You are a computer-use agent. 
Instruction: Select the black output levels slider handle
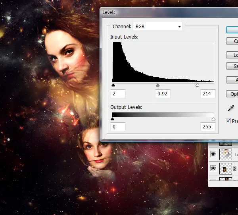(x=113, y=119)
